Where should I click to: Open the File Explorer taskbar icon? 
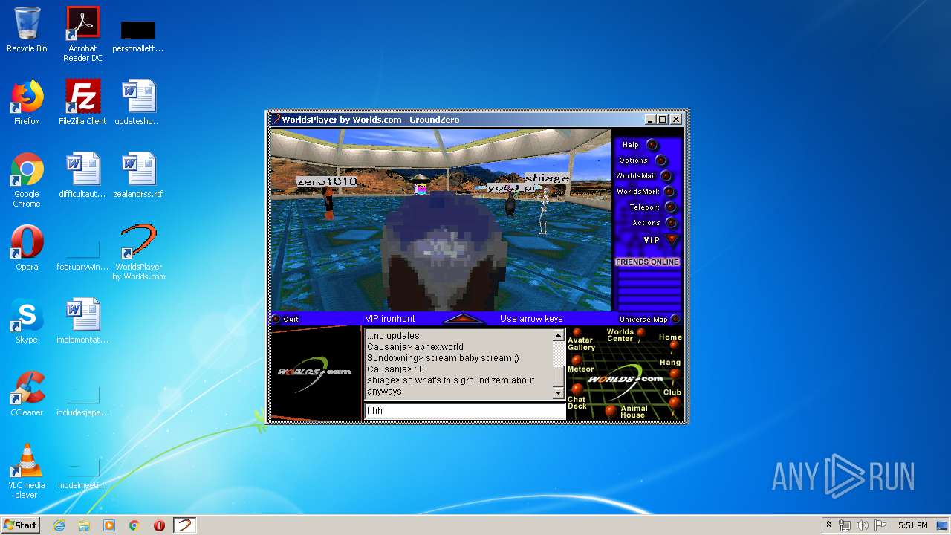click(x=84, y=525)
